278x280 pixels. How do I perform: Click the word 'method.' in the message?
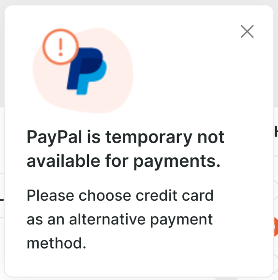click(x=57, y=243)
